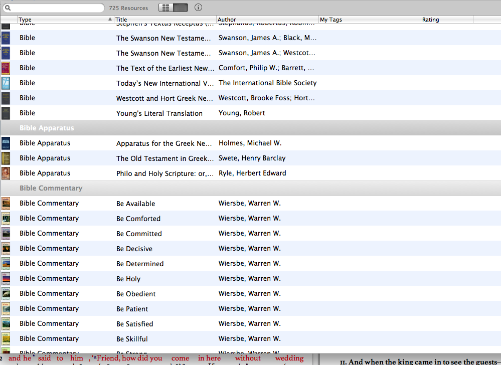Toggle the Type column sort arrow
Viewport: 501px width, 365px height.
coord(110,19)
